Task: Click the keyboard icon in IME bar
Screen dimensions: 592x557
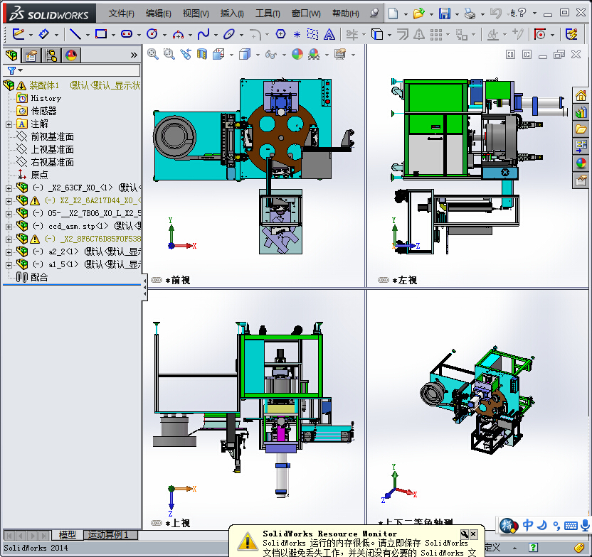Action: click(571, 525)
